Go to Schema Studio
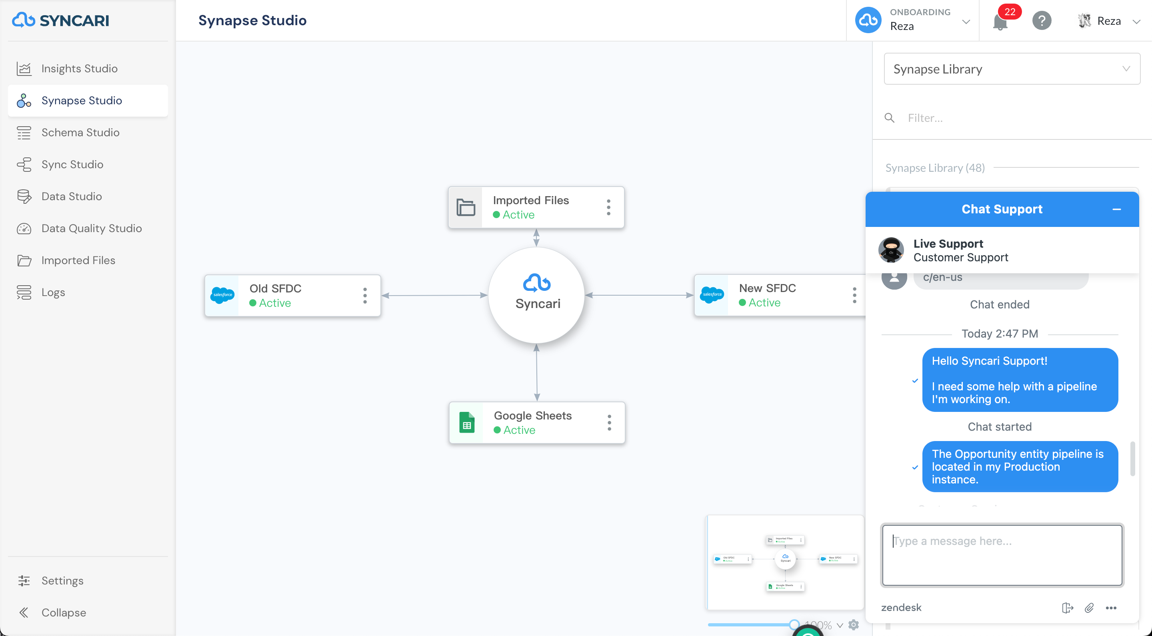The height and width of the screenshot is (636, 1152). 88,133
